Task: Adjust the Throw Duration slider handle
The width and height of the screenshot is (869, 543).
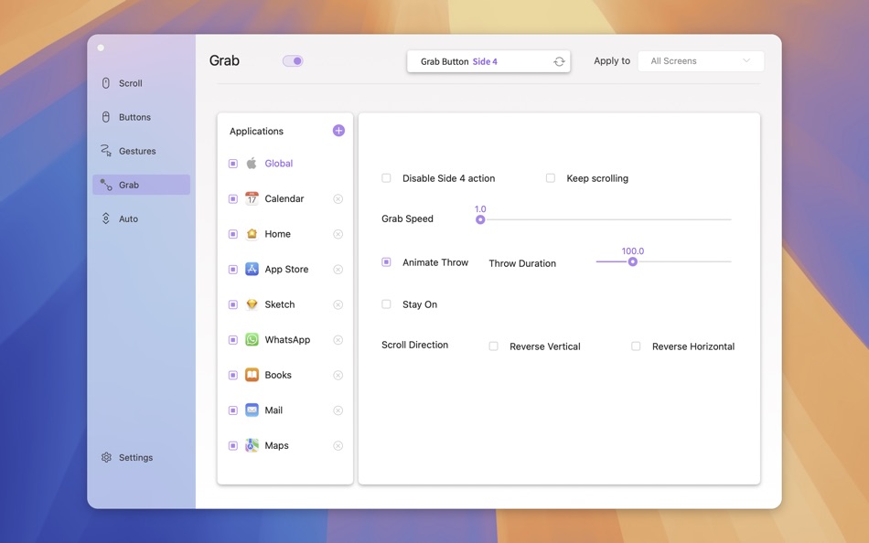Action: click(x=632, y=261)
